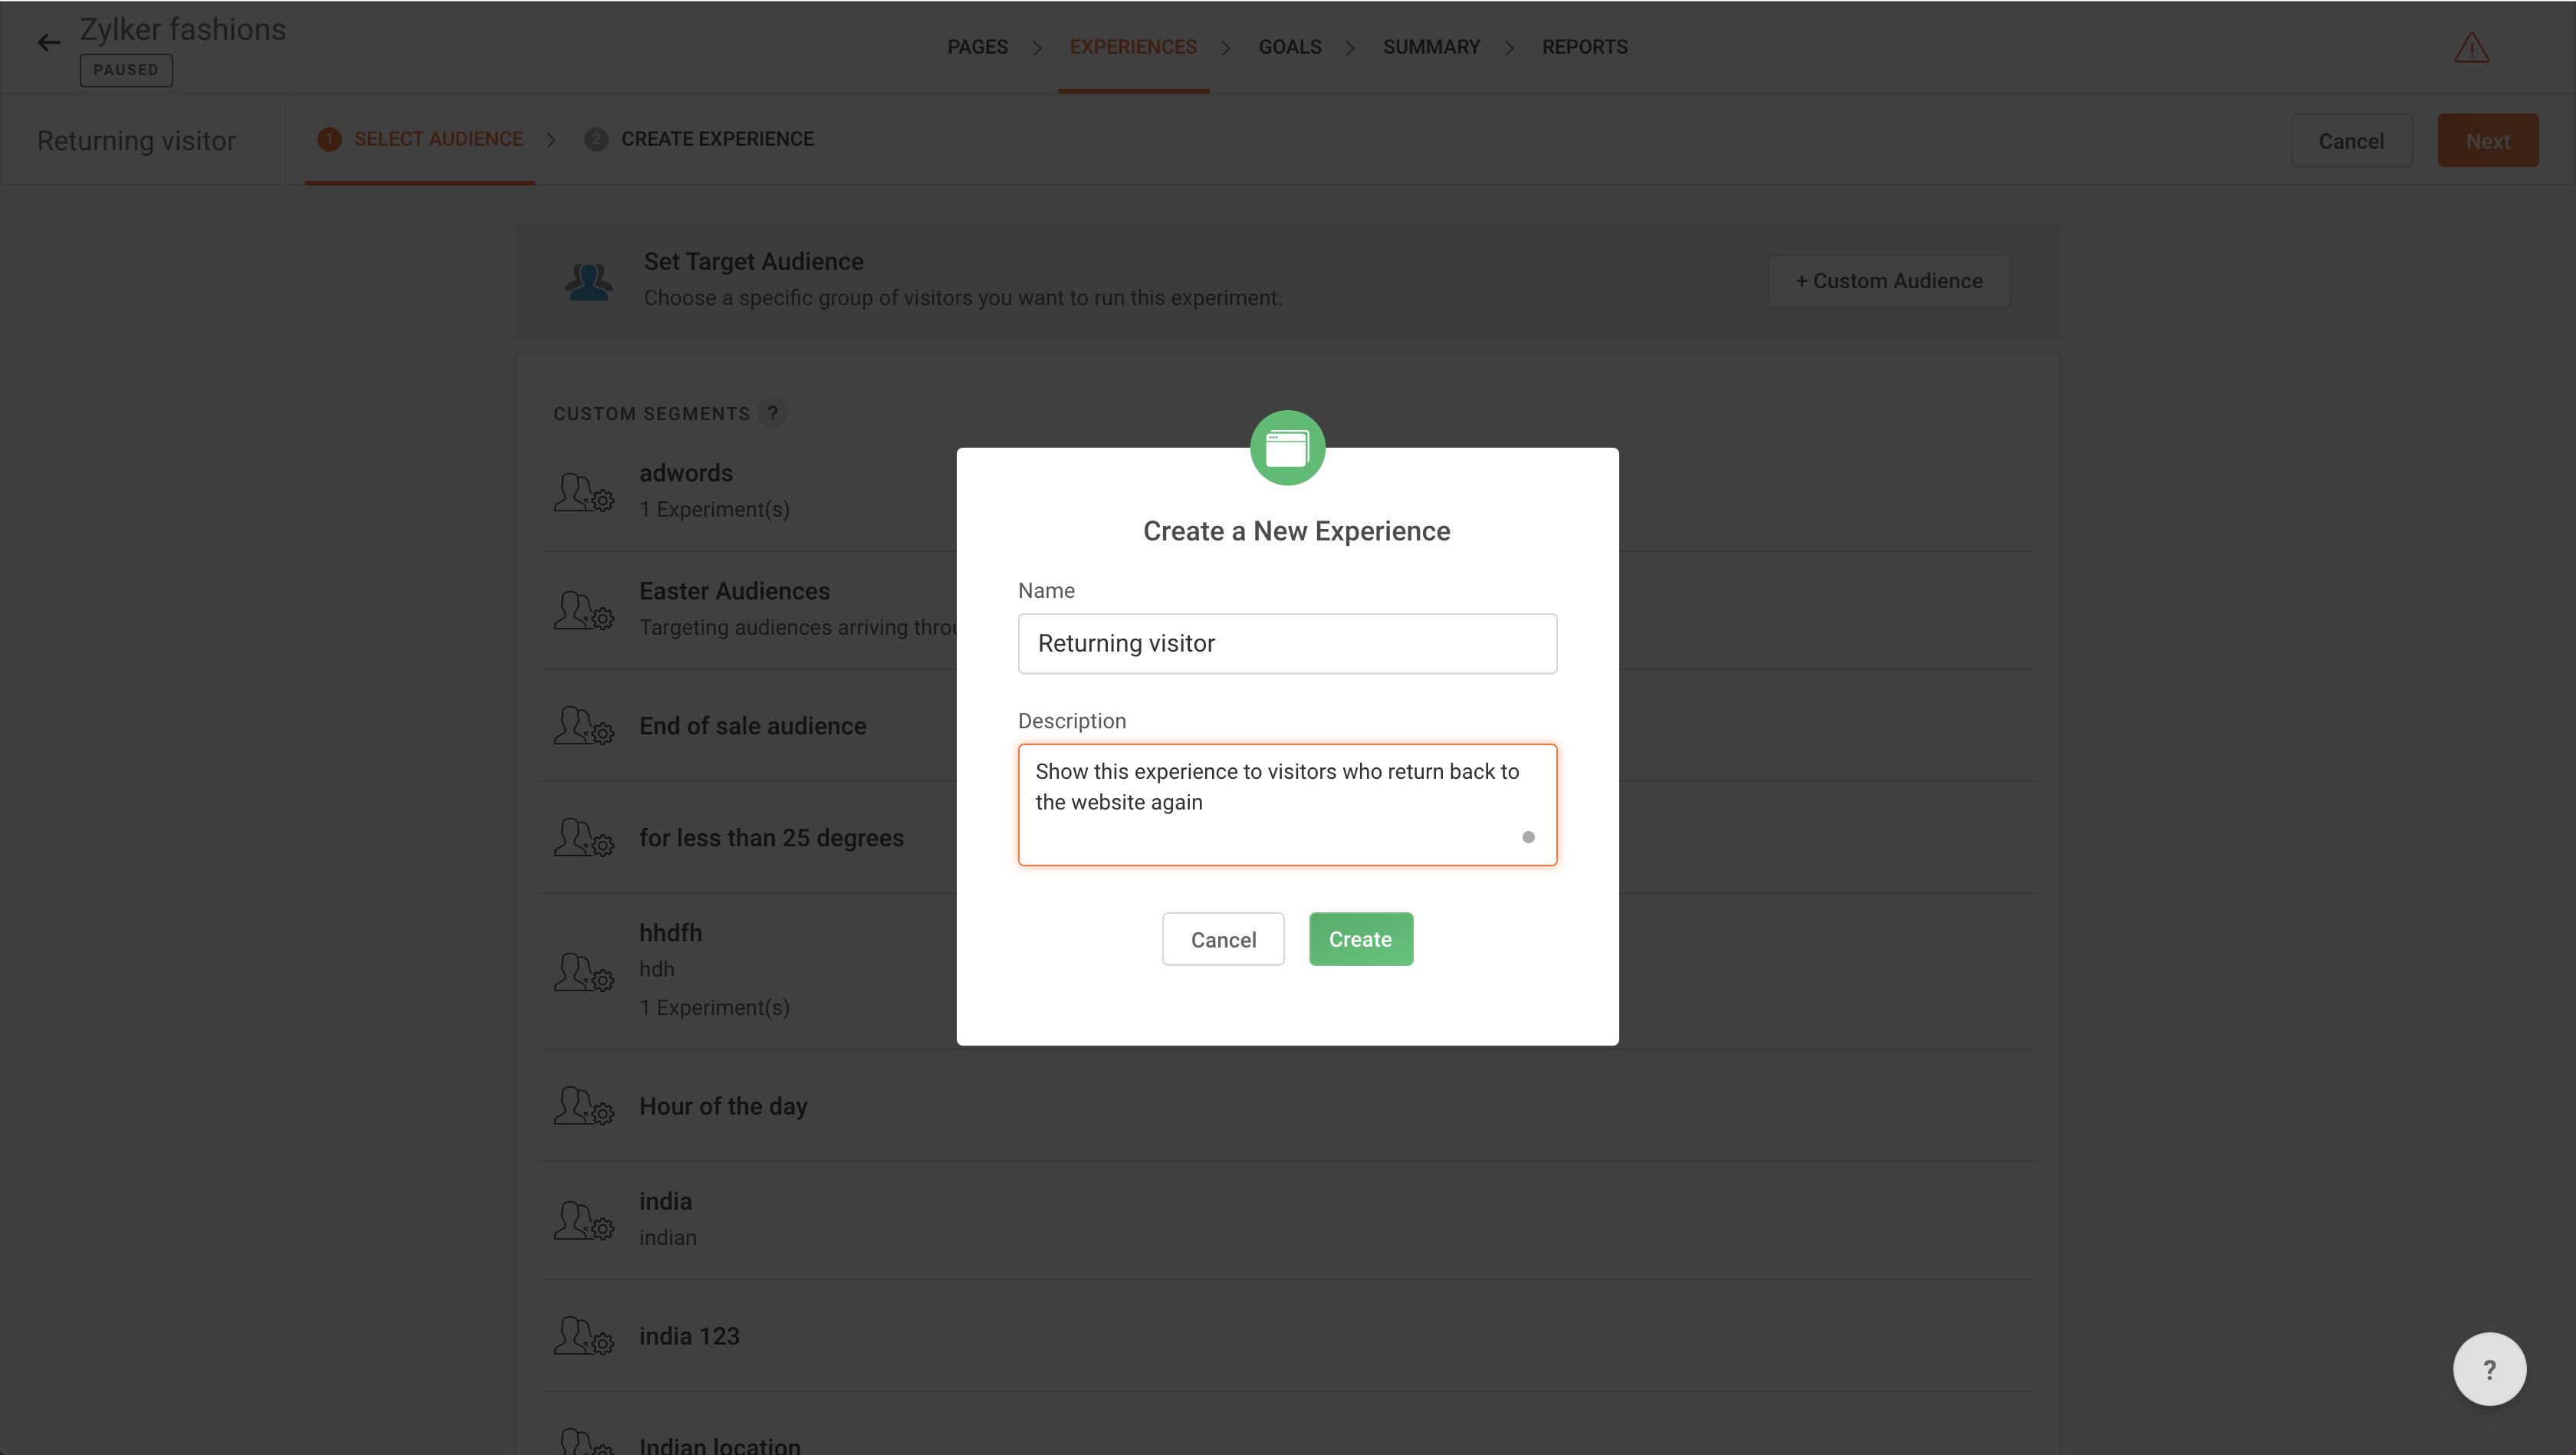Click the Easter Audiences segment icon
The image size is (2576, 1455).
tap(584, 610)
